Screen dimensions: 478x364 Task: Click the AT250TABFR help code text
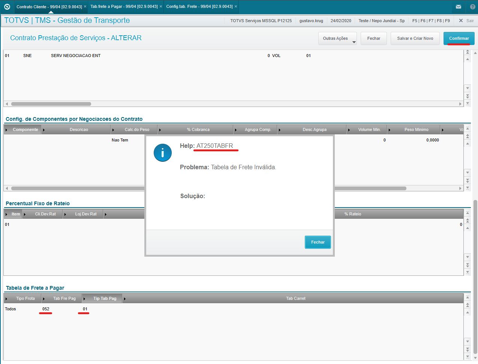click(215, 146)
